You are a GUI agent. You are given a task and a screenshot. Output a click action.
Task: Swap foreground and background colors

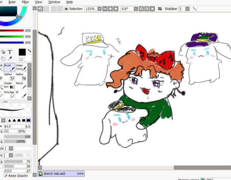pyautogui.click(x=30, y=51)
